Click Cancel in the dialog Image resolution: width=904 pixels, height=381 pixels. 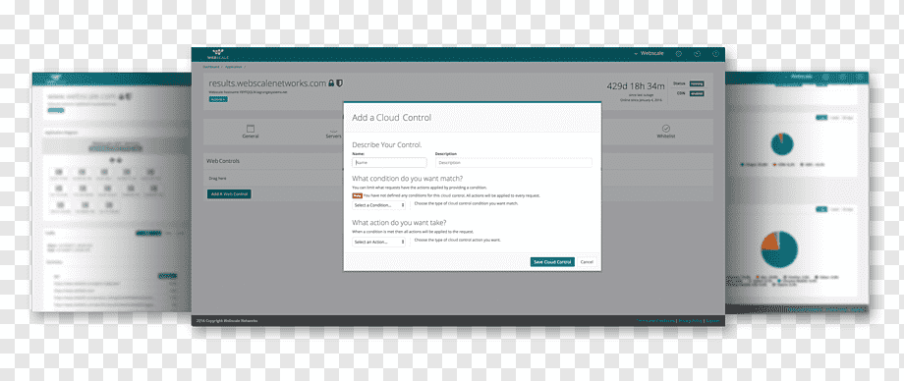587,261
